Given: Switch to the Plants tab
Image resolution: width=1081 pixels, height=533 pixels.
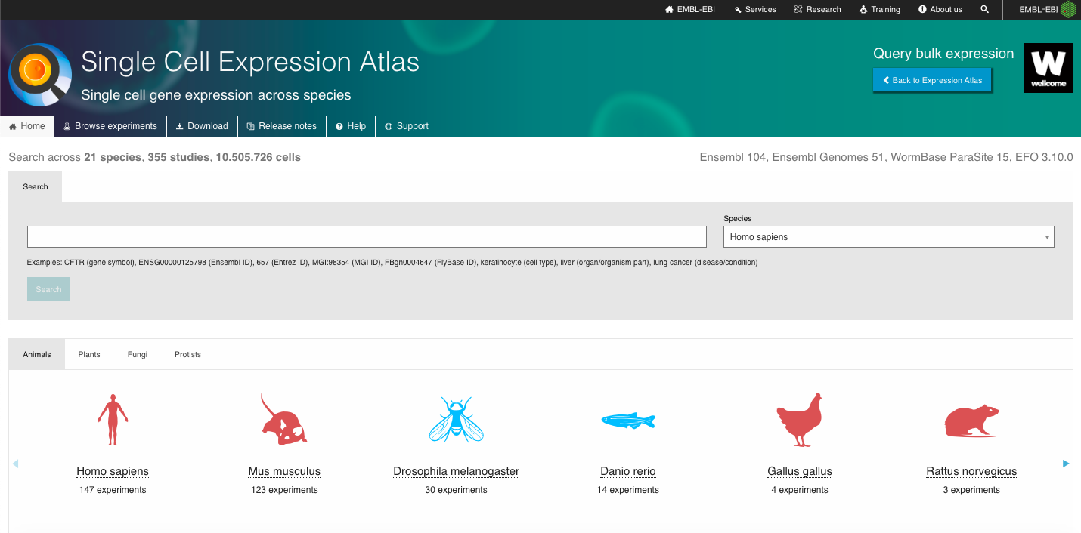Looking at the screenshot, I should (89, 354).
